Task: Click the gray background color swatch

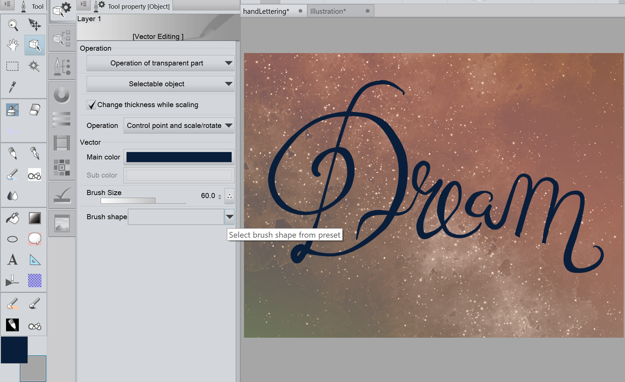Action: pos(33,369)
